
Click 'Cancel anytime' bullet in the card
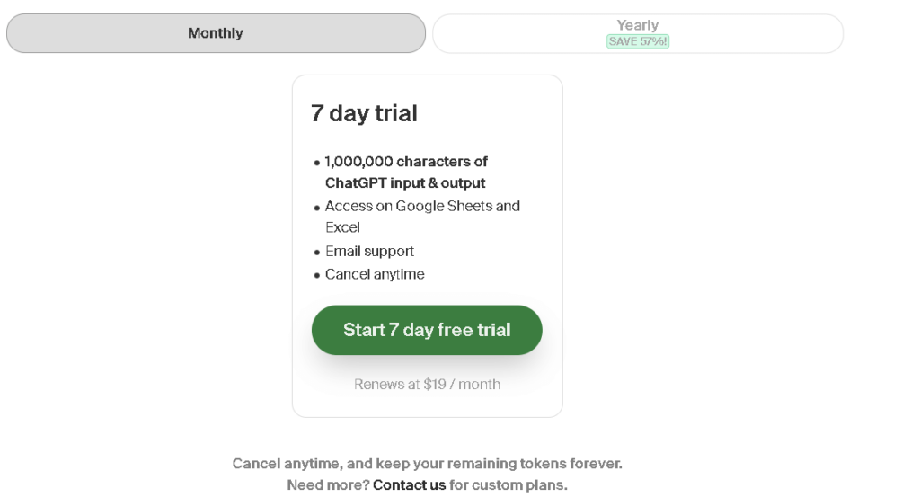tap(375, 274)
